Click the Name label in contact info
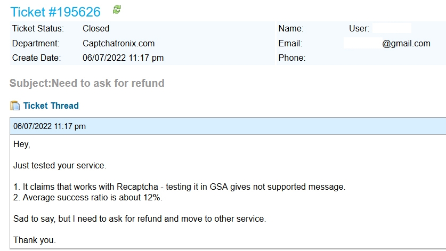The width and height of the screenshot is (446, 251). tap(291, 28)
